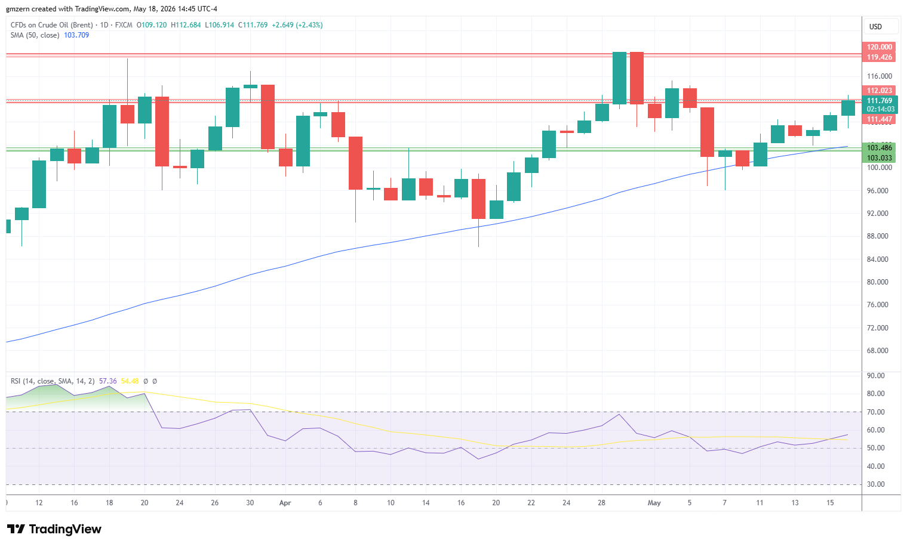This screenshot has width=907, height=547.
Task: Click the 72.000 price axis tick
Action: pyautogui.click(x=878, y=328)
